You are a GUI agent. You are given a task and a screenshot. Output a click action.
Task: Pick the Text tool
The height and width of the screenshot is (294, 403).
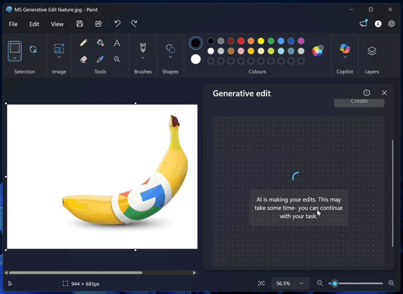pyautogui.click(x=116, y=43)
